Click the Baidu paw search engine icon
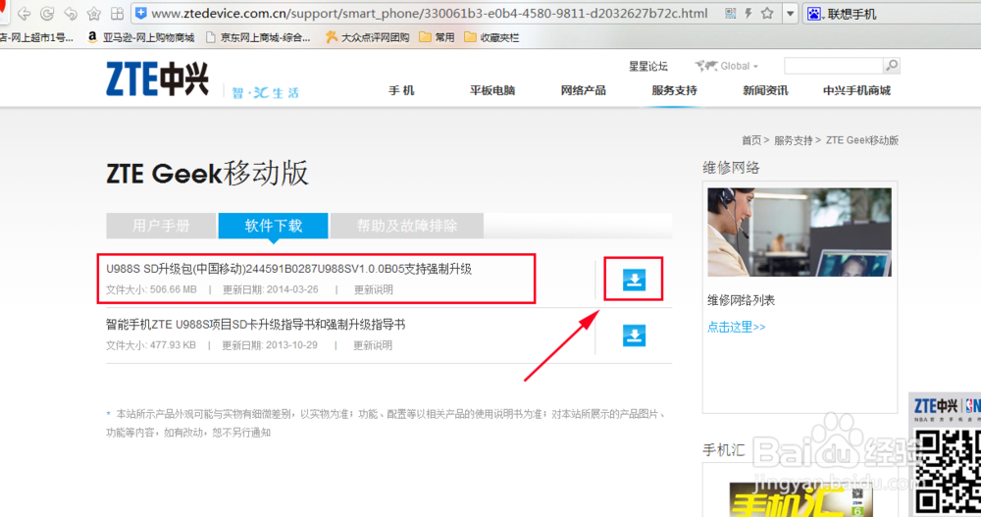This screenshot has height=517, width=981. (x=814, y=14)
